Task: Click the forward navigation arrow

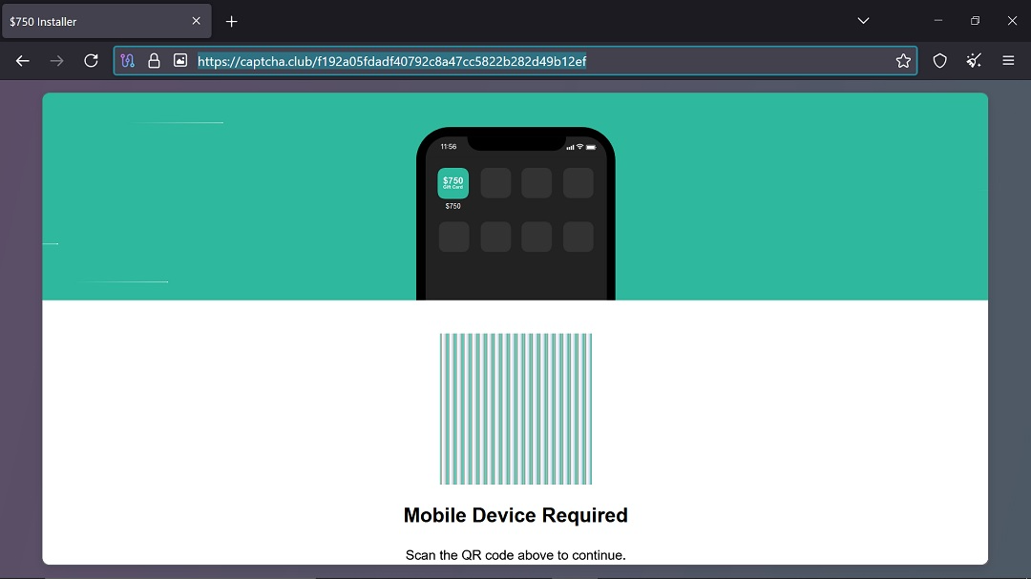Action: [x=56, y=61]
